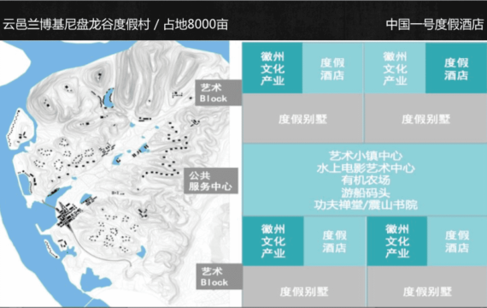
Task: Select the light 徽州文化产业 tile in top-right group
Action: tap(395, 68)
